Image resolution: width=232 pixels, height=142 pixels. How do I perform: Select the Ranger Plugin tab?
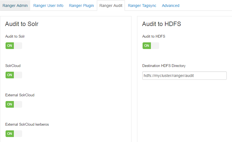coord(81,6)
